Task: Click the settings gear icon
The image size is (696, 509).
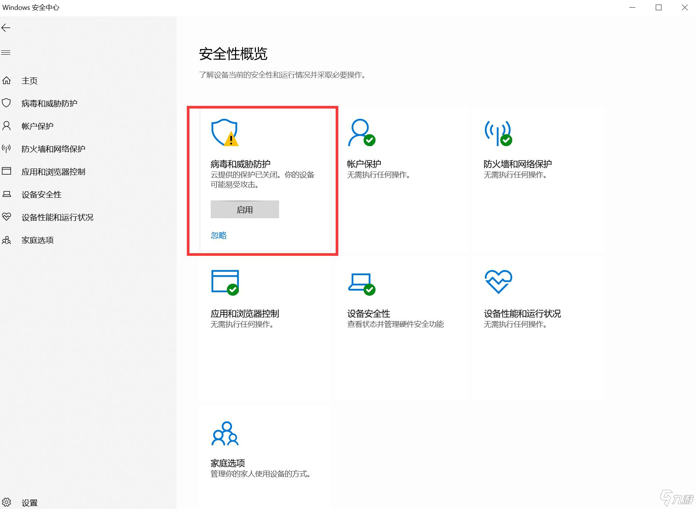Action: click(6, 503)
